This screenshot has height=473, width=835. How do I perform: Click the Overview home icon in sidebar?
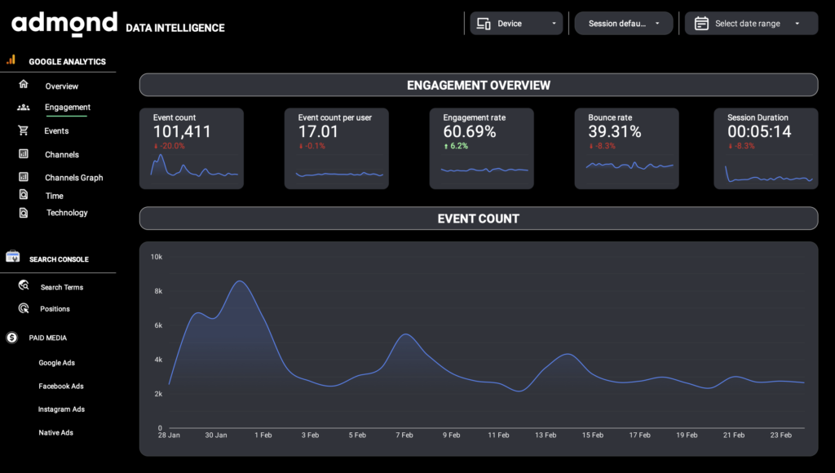click(24, 84)
